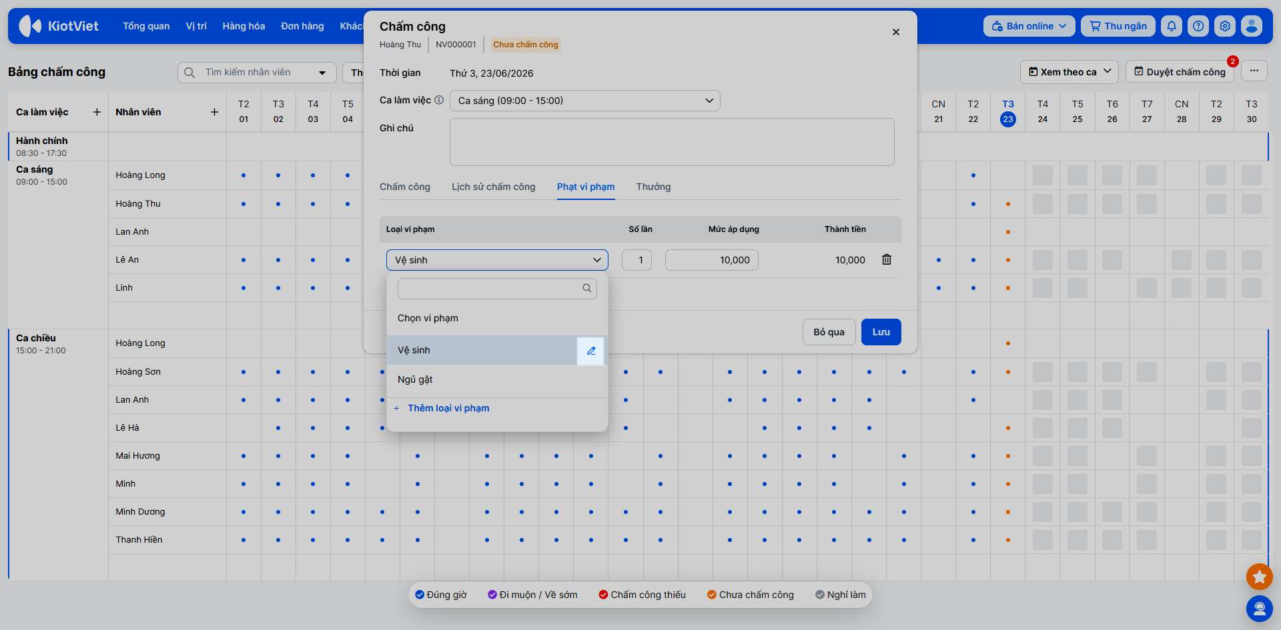Open the support chat floating button
1281x630 pixels.
(1260, 609)
